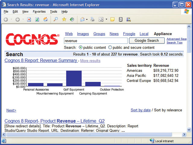The height and width of the screenshot is (145, 193).
Task: Click the Back navigation arrow
Action: (6, 20)
